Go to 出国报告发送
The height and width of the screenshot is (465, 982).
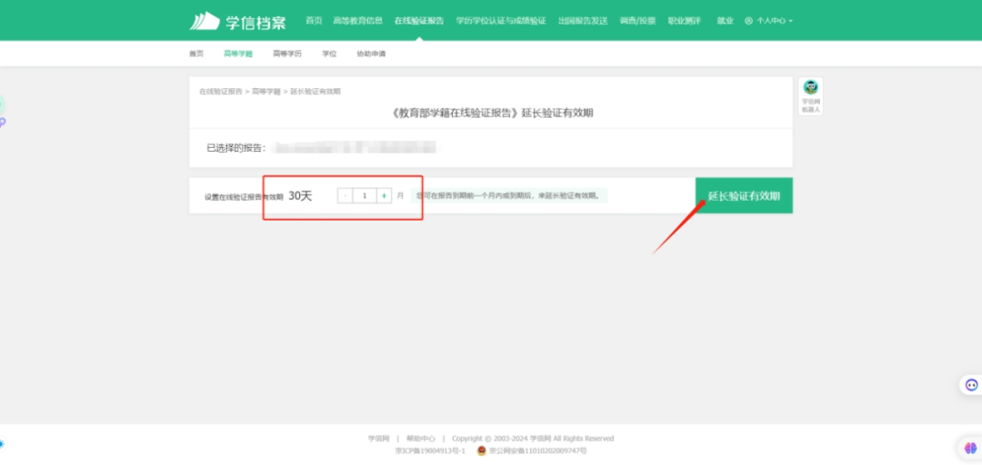point(583,21)
